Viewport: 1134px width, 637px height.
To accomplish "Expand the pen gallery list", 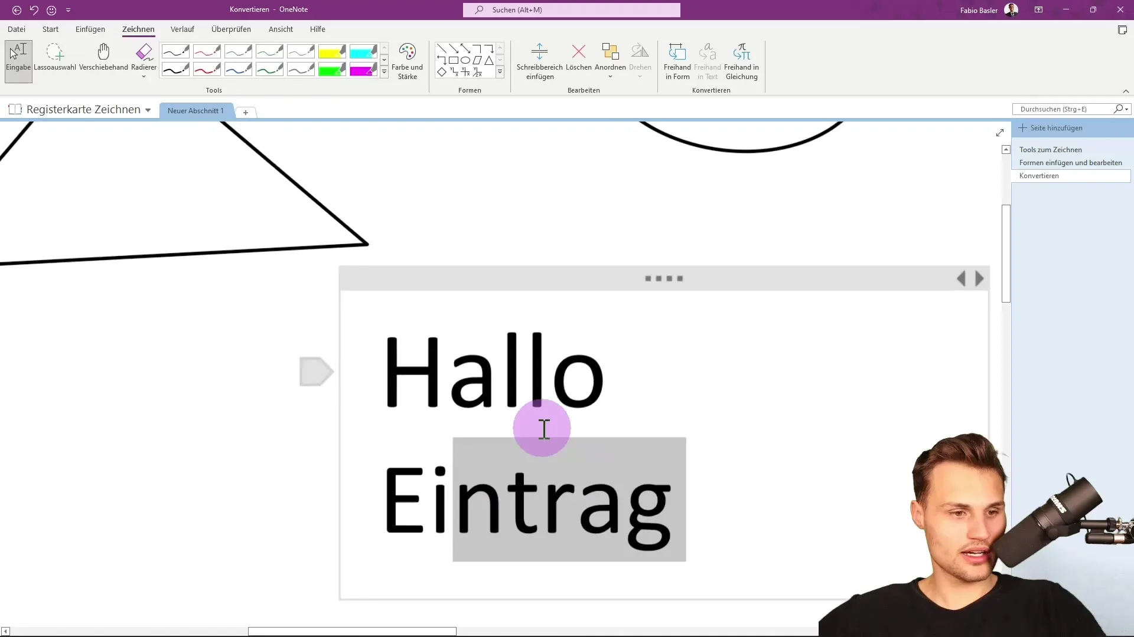I will pos(384,72).
